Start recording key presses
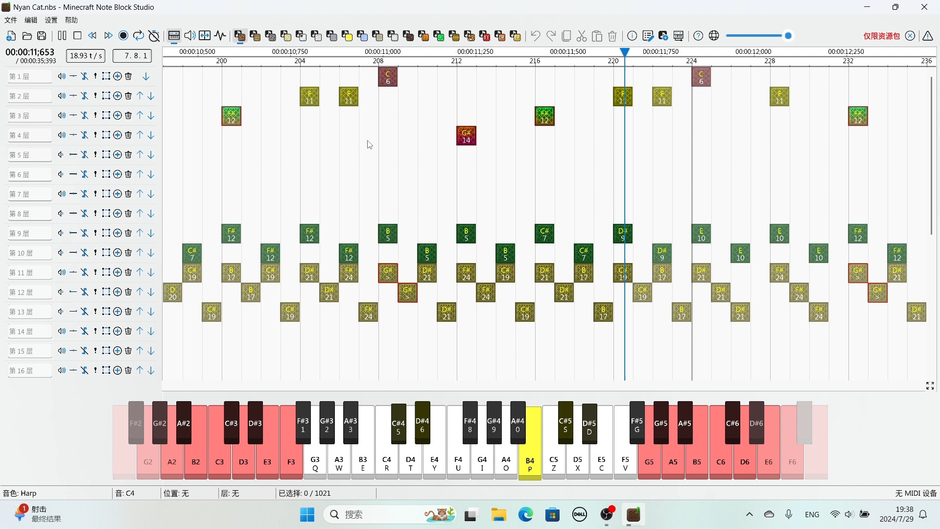 click(x=123, y=36)
